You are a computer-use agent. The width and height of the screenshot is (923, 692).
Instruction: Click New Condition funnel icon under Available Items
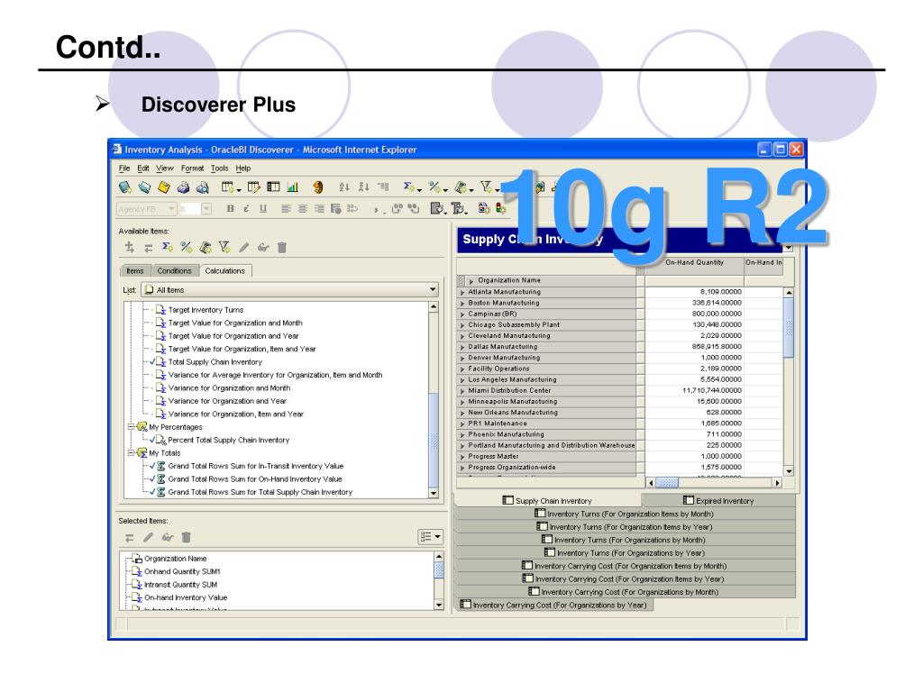tap(224, 247)
